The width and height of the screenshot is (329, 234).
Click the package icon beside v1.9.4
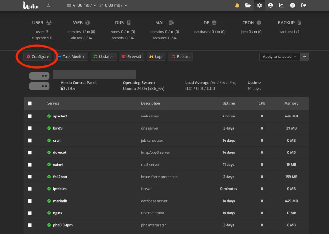pos(63,89)
